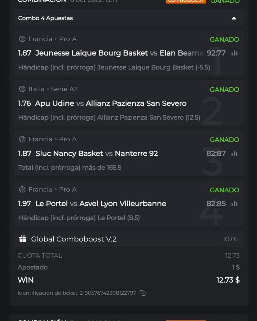Open statistics icon next to 82:87 score
Image resolution: width=257 pixels, height=321 pixels.
pos(234,153)
